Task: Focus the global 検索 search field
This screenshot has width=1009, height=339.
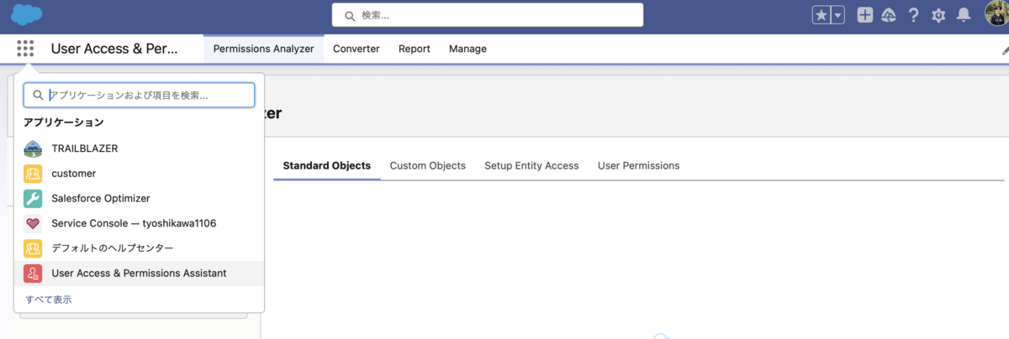Action: coord(488,15)
